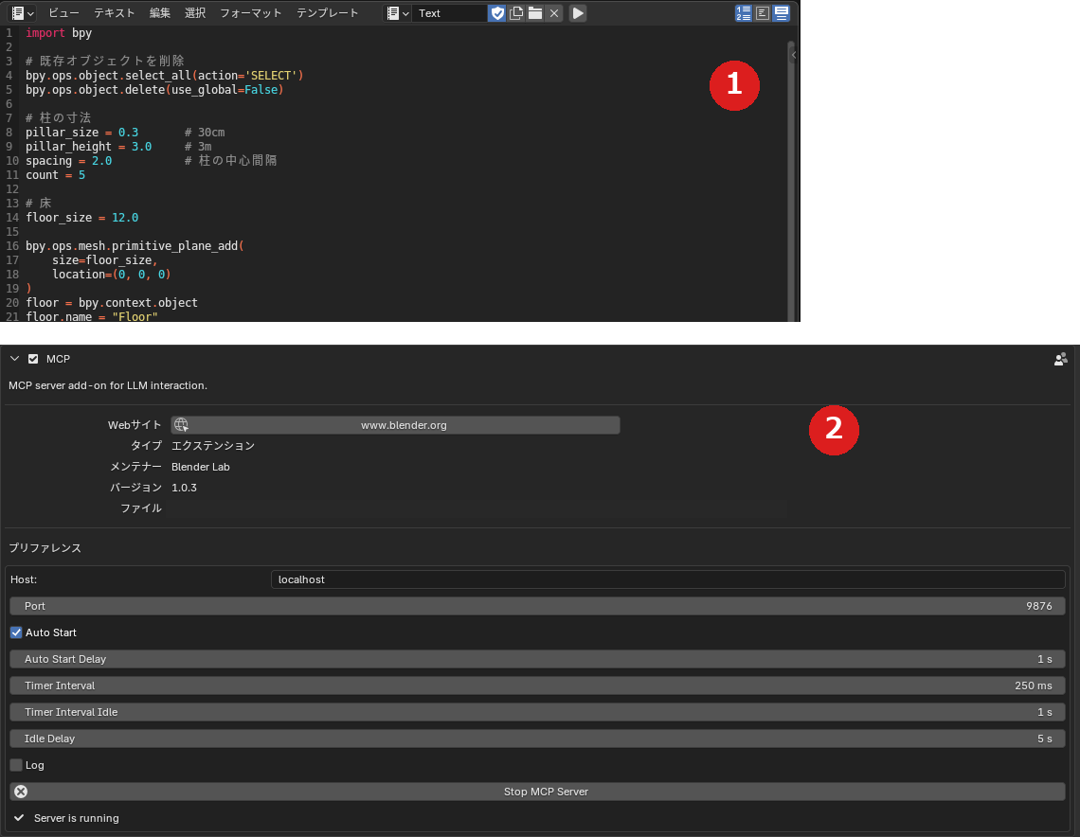The width and height of the screenshot is (1080, 837).
Task: Open the 選択 menu
Action: coord(195,13)
